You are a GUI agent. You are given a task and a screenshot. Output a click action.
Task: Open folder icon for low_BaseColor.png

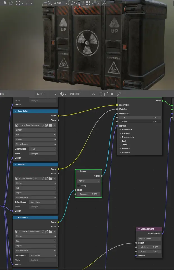(x=51, y=125)
